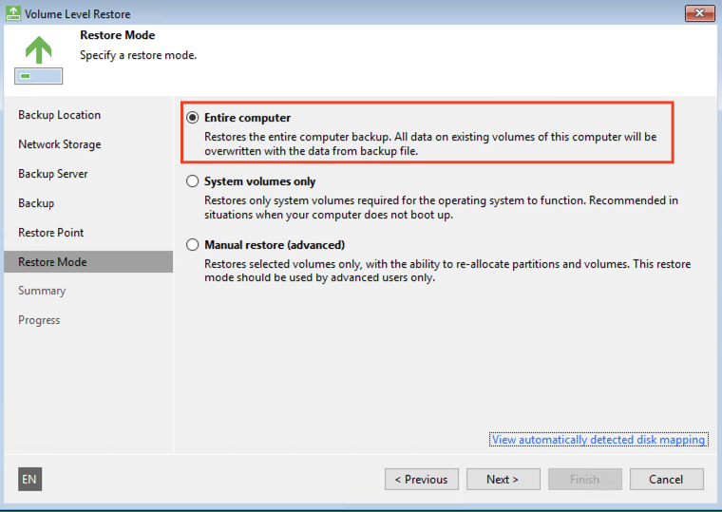
Task: Choose System volumes only restore mode
Action: click(x=193, y=181)
